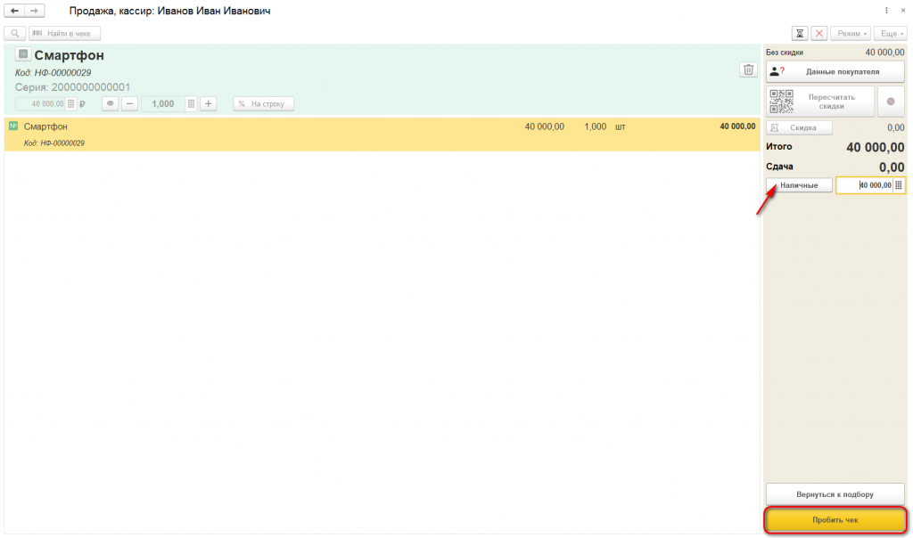Click the "Без скидки" label
This screenshot has width=913, height=538.
coord(785,53)
